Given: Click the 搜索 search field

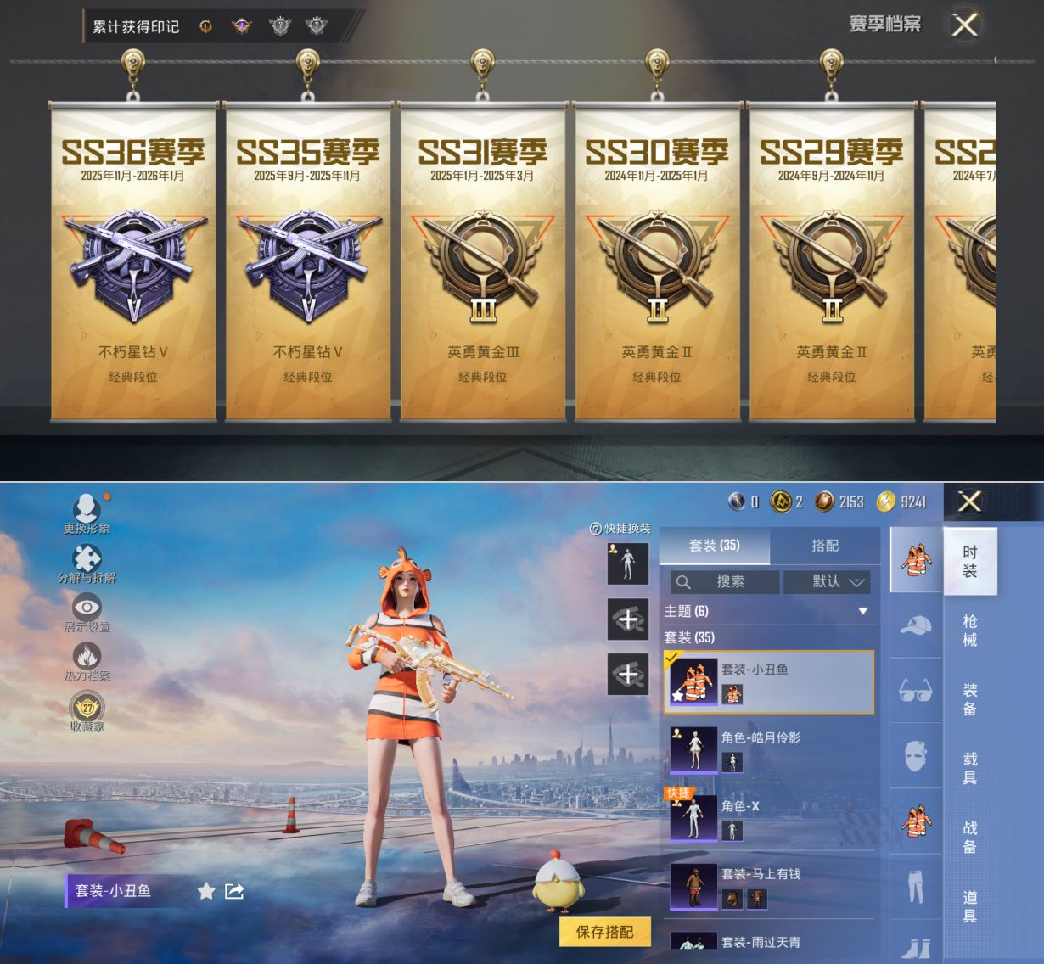Looking at the screenshot, I should pyautogui.click(x=725, y=582).
